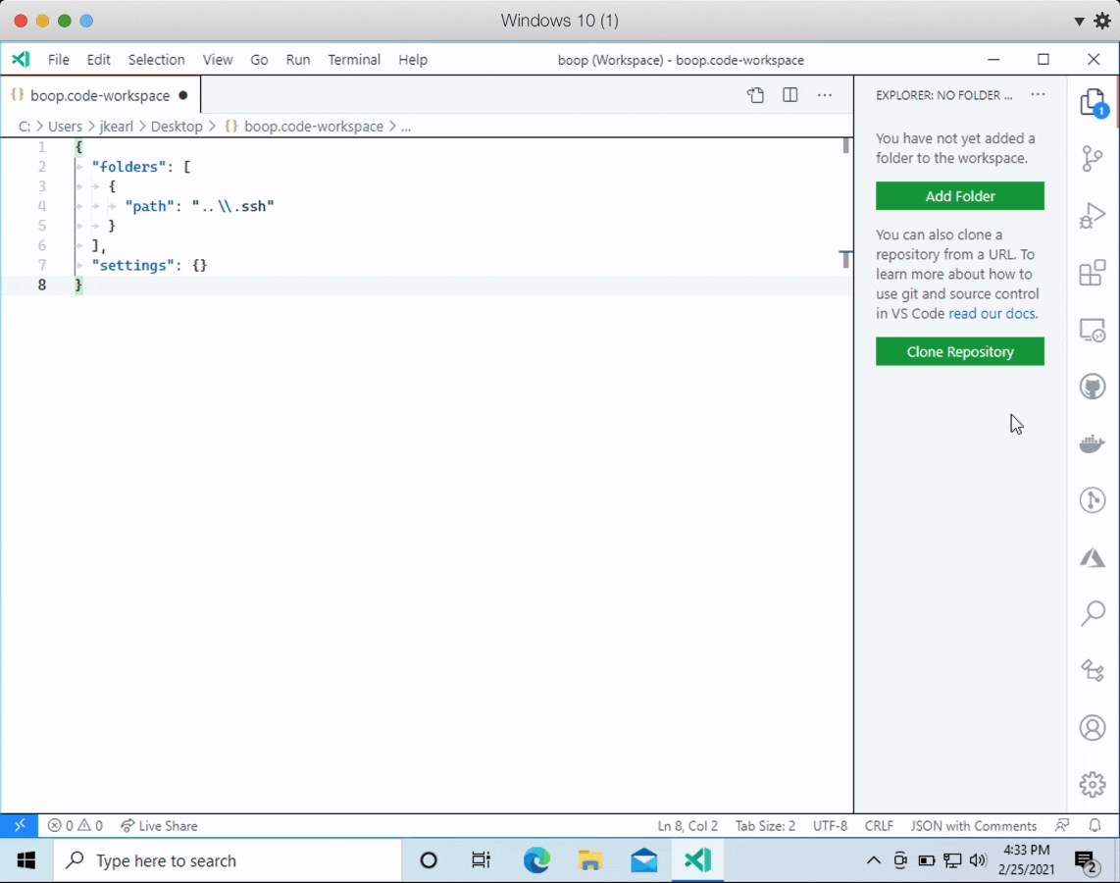Open the Manage settings gear menu
The height and width of the screenshot is (883, 1120).
click(x=1093, y=784)
